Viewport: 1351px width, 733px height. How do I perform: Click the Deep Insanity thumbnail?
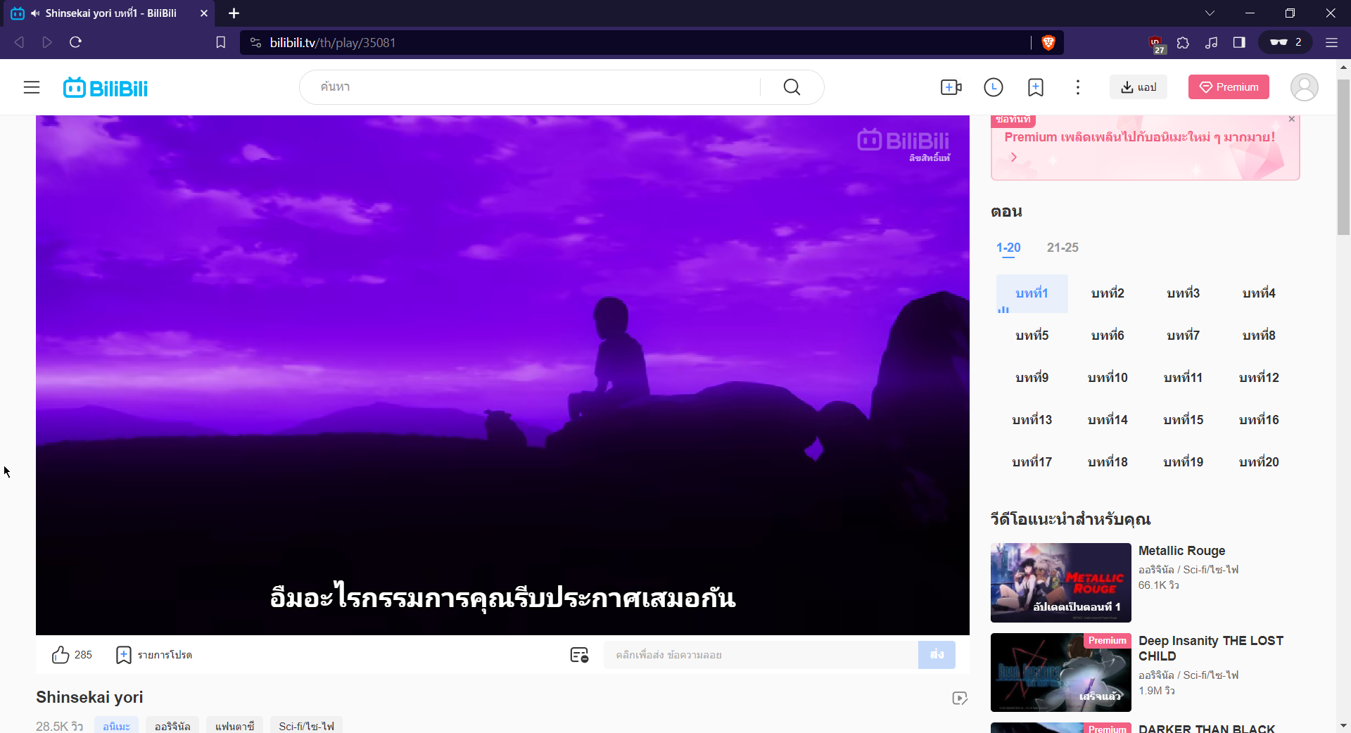coord(1060,673)
